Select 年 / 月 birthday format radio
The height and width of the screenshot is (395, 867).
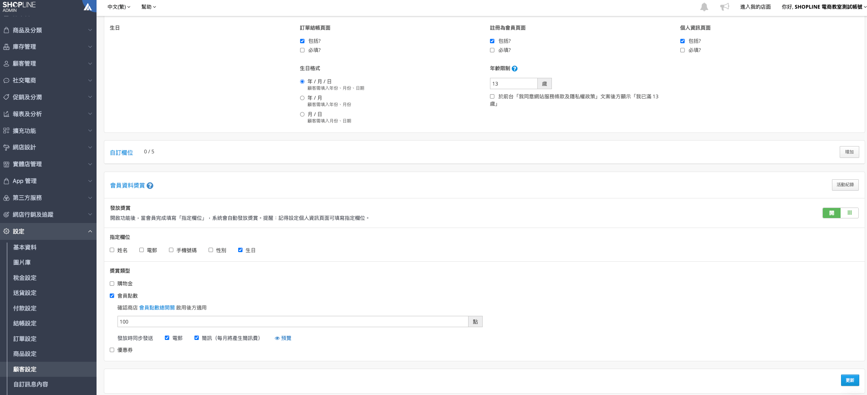pyautogui.click(x=302, y=98)
